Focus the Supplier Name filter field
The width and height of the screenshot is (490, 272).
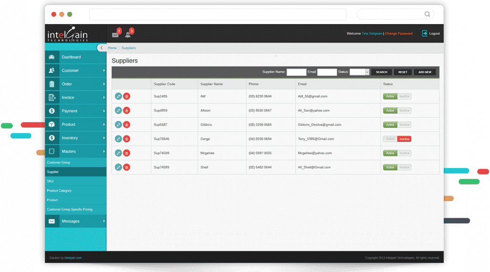296,72
